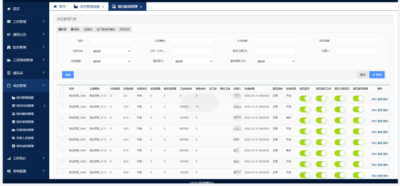Click the icon beside 项目成员管理 in submenu
The height and width of the screenshot is (186, 400).
13,146
